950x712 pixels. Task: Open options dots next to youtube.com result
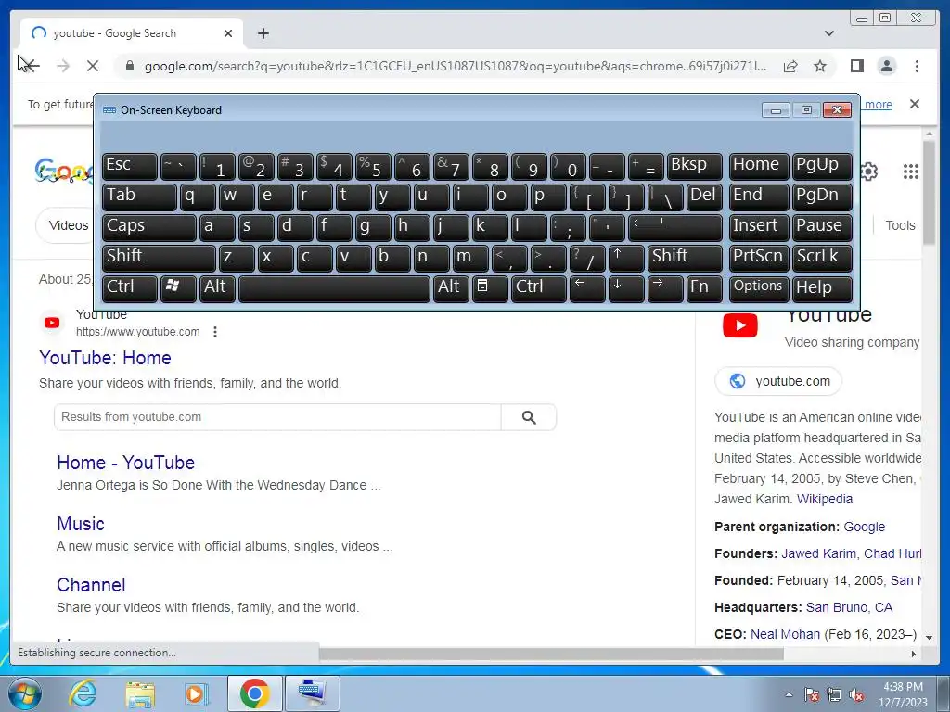pyautogui.click(x=215, y=332)
